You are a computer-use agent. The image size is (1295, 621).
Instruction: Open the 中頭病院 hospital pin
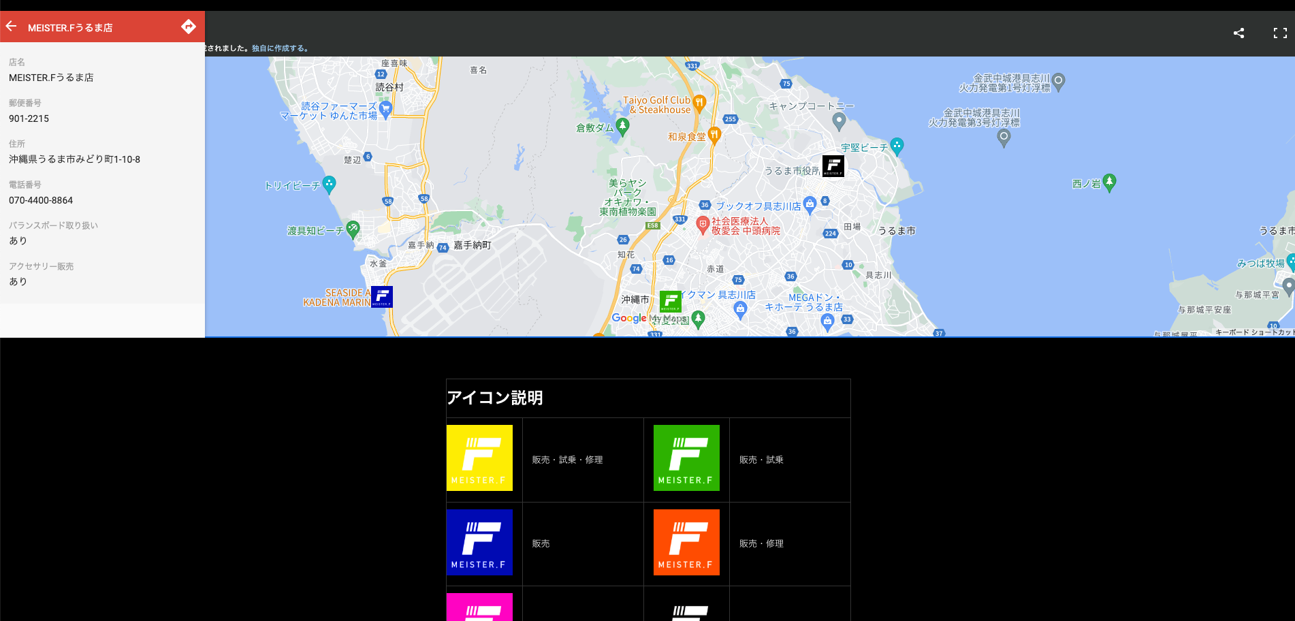[x=703, y=225]
